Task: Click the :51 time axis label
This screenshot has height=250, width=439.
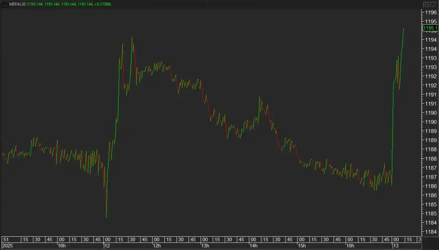Action: pos(5,239)
